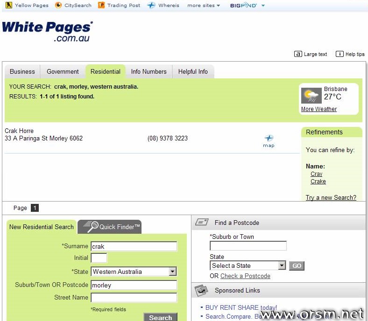Click the Sponsored Links icon
Viewport: 368px width, 321px height.
point(201,290)
